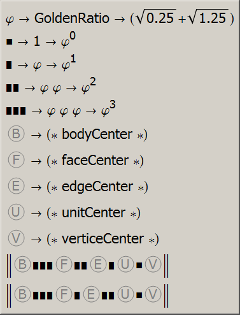The width and height of the screenshot is (240, 316).
Task: Click the faceCenter comment text
Action: 95,160
